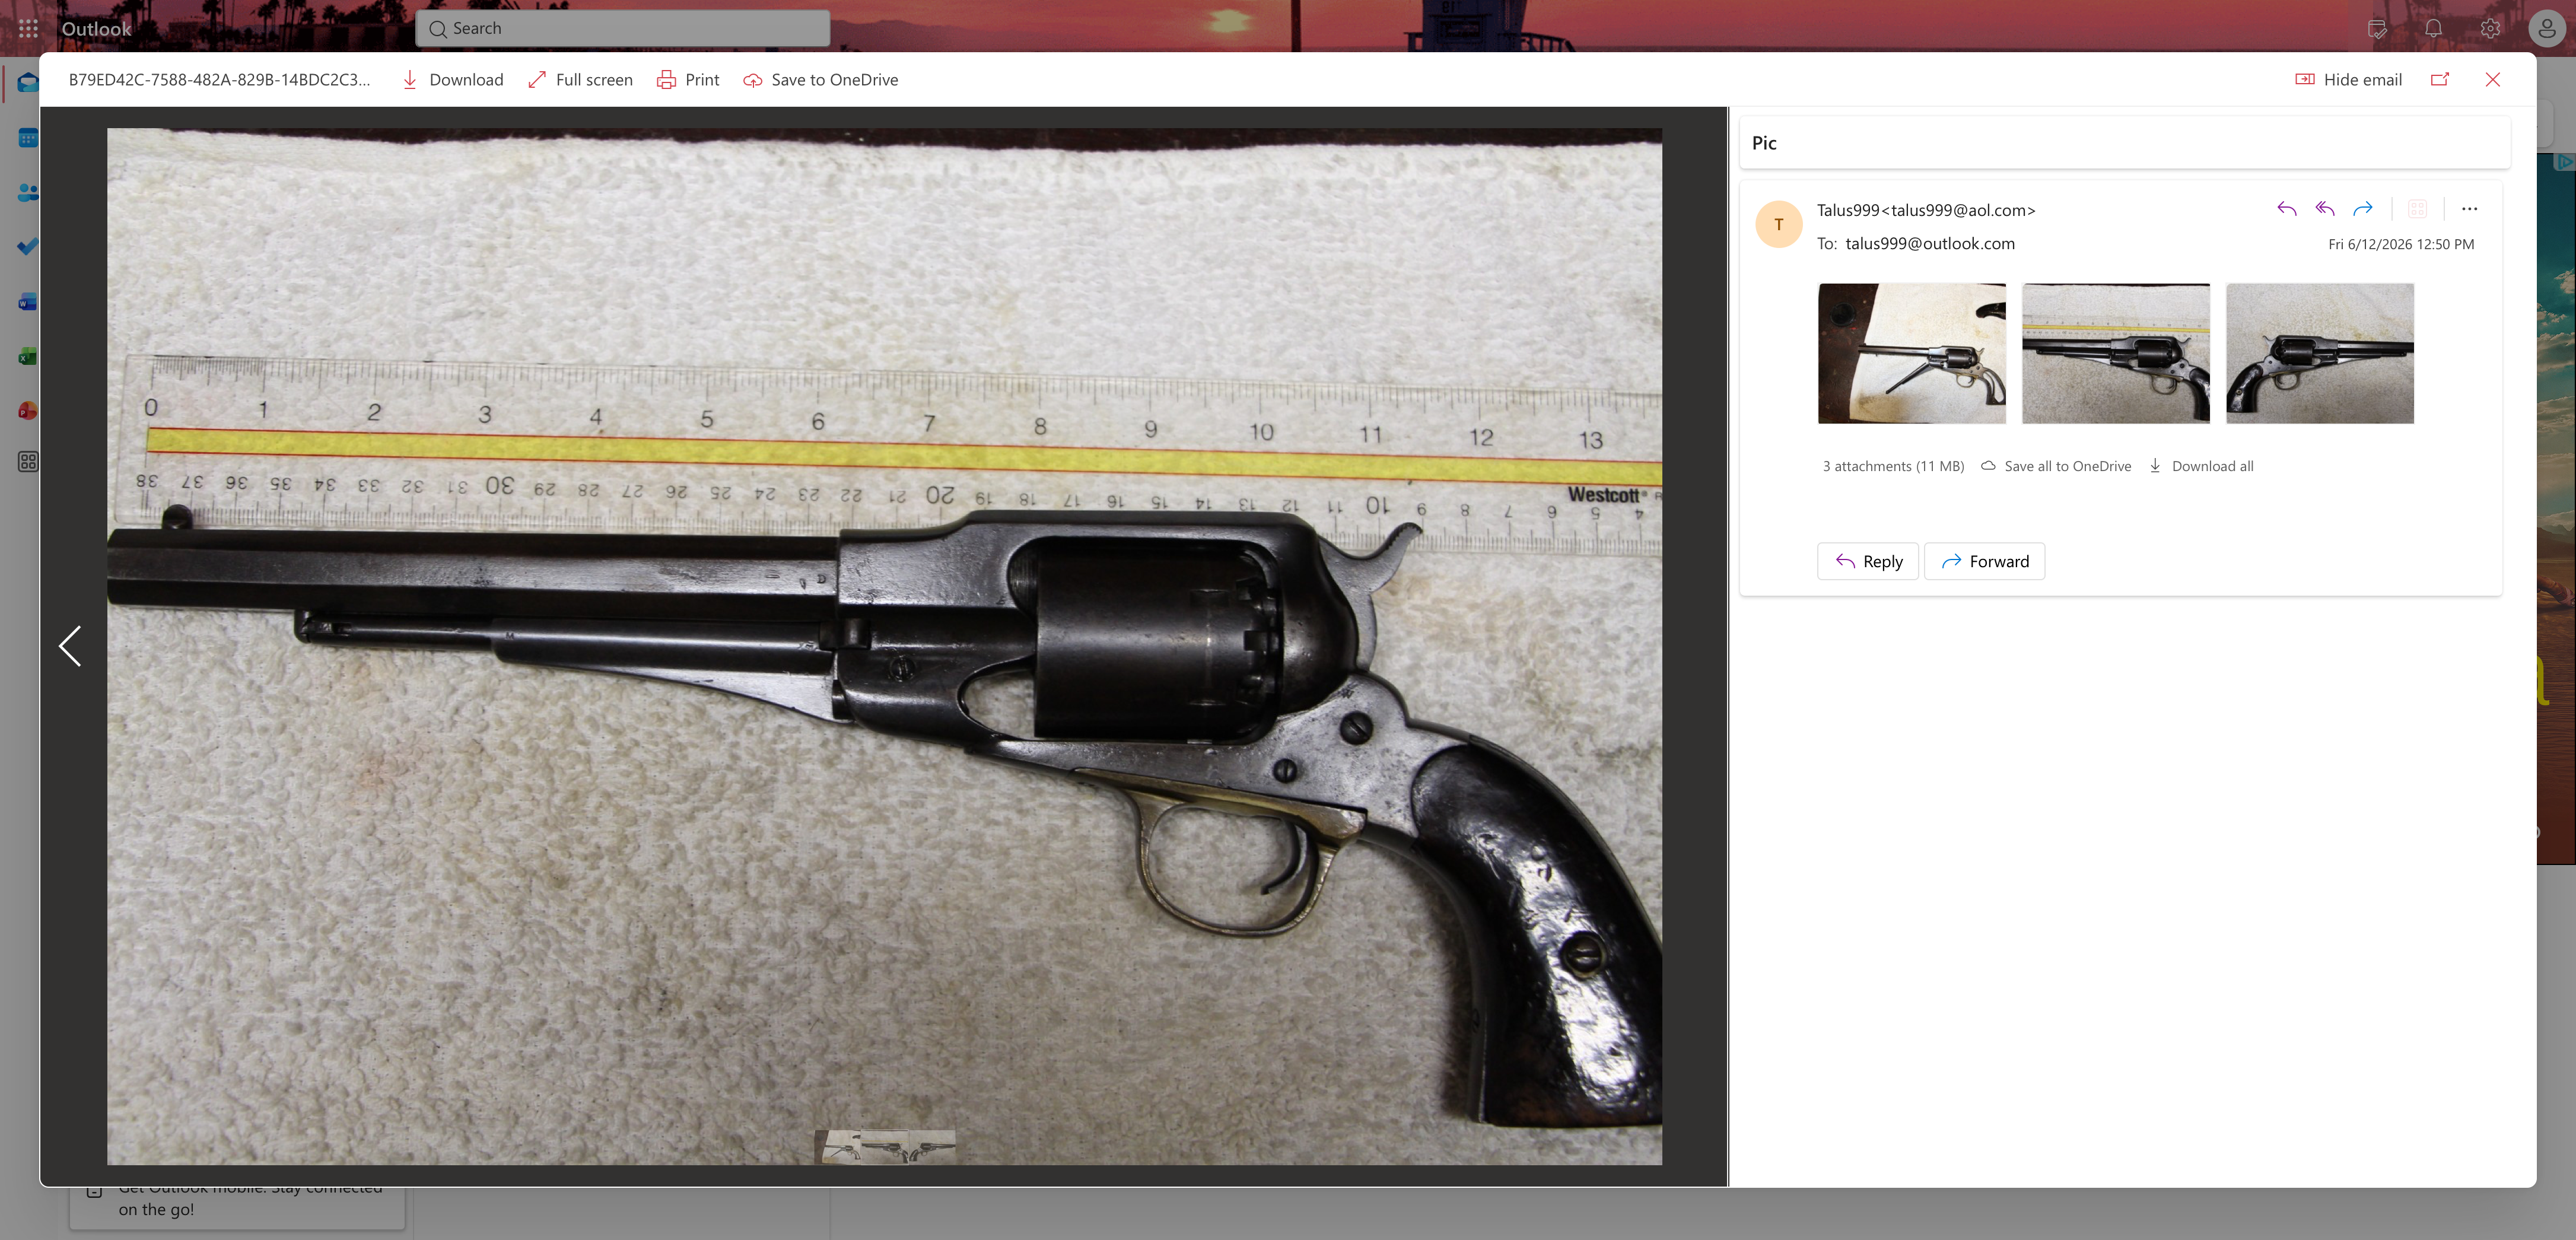Viewport: 2576px width, 1240px height.
Task: Open the My Day icon in header
Action: tap(2377, 29)
